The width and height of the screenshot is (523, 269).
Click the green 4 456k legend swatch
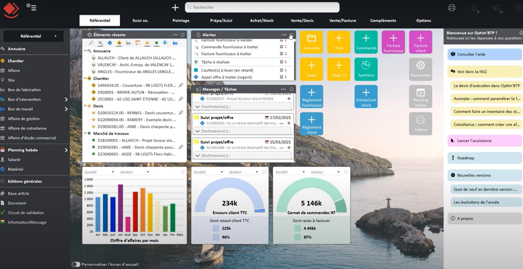(x=298, y=229)
